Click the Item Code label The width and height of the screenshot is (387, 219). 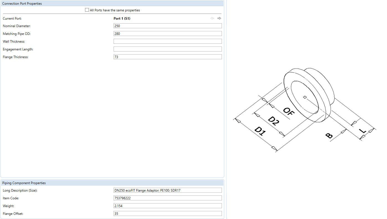[x=11, y=198]
